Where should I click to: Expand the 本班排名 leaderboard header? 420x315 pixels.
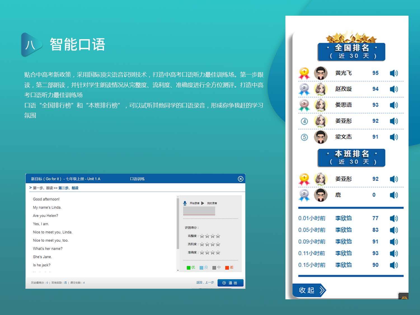pyautogui.click(x=351, y=157)
